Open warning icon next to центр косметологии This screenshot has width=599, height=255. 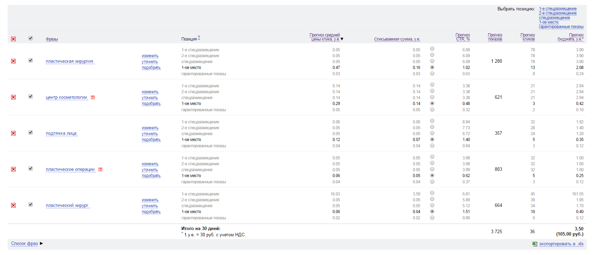[x=93, y=97]
